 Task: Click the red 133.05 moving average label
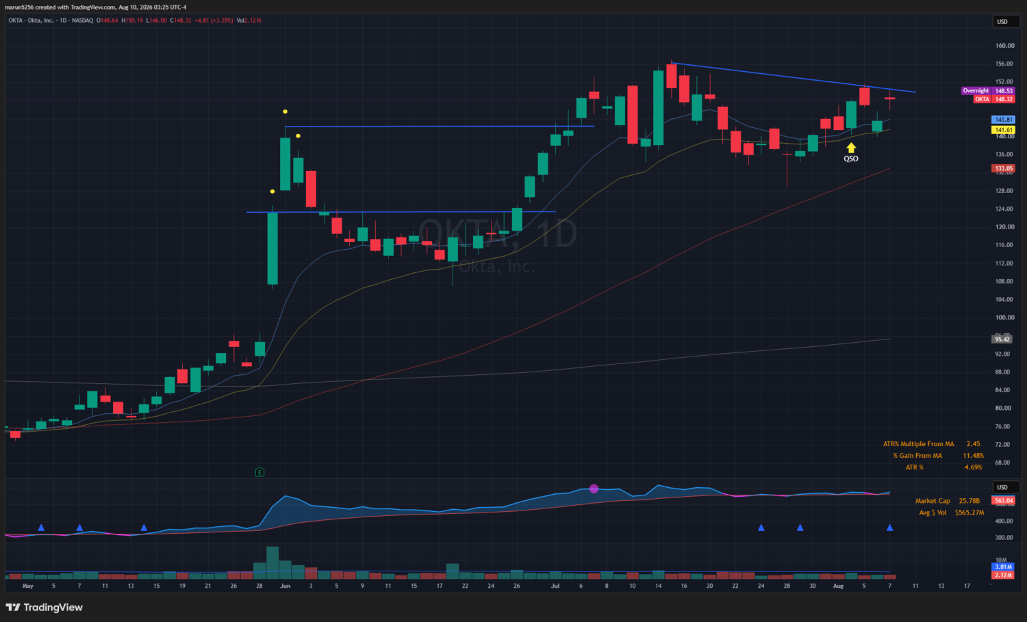click(1003, 168)
